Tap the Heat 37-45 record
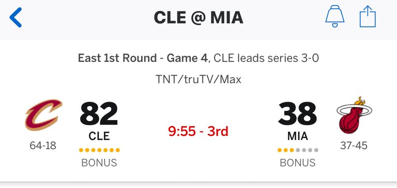 (354, 146)
